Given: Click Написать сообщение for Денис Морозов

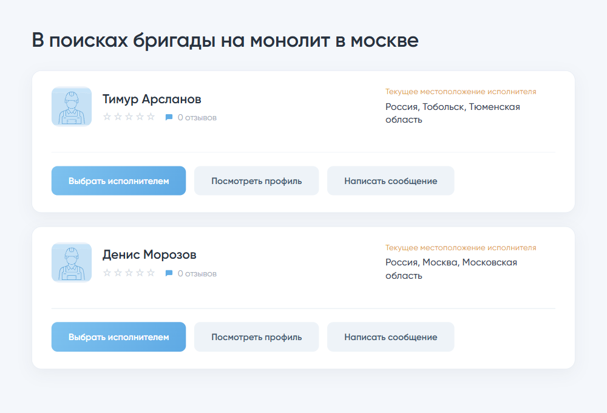Looking at the screenshot, I should [390, 337].
